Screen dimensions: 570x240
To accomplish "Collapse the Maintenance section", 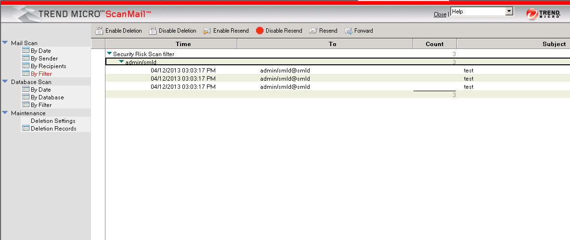I will pos(5,113).
